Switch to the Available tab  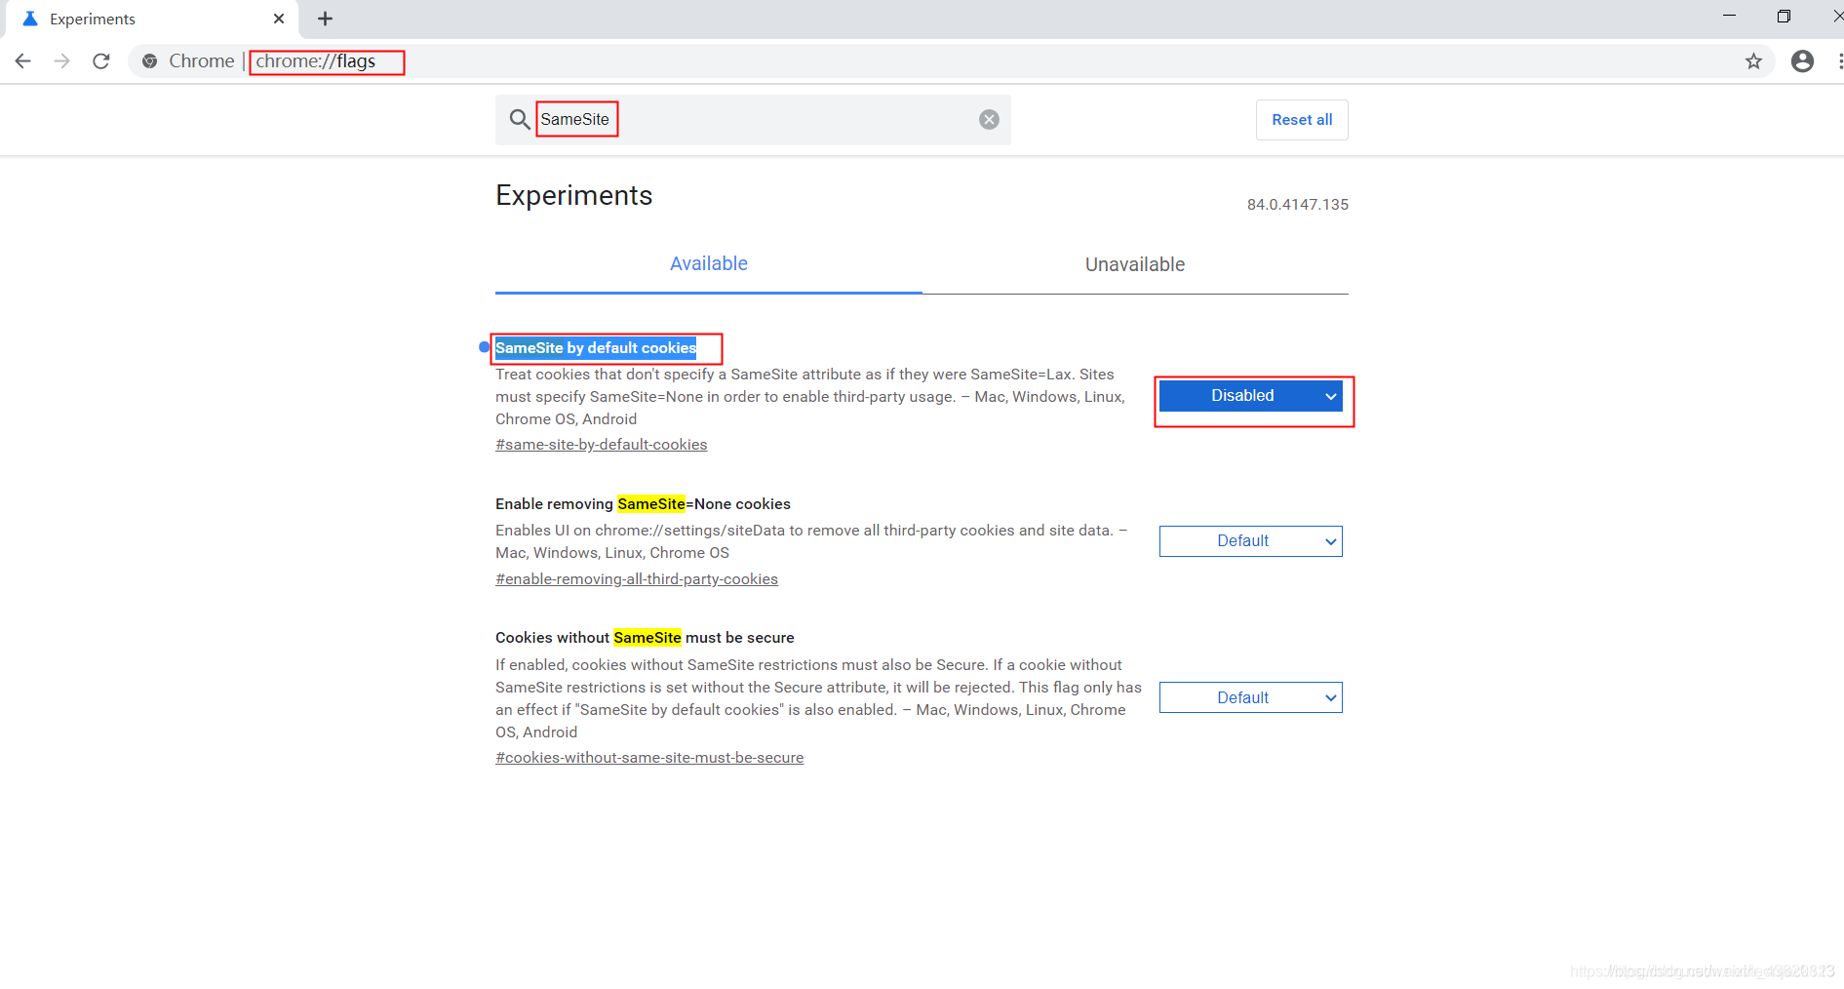(709, 264)
